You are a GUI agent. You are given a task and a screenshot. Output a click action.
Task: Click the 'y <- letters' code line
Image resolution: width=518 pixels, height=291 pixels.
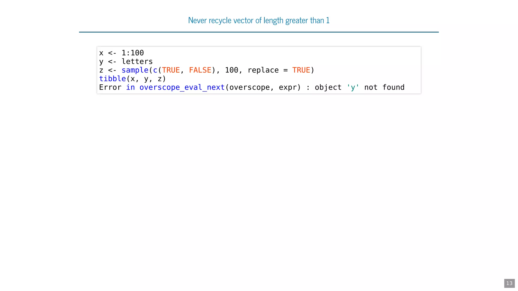click(126, 61)
